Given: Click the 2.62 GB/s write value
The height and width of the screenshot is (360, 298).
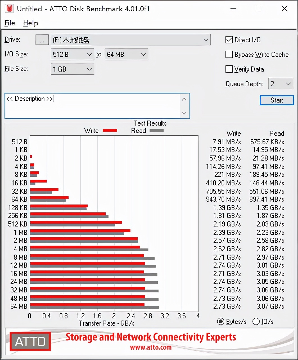Looking at the screenshot, I should click(227, 249).
